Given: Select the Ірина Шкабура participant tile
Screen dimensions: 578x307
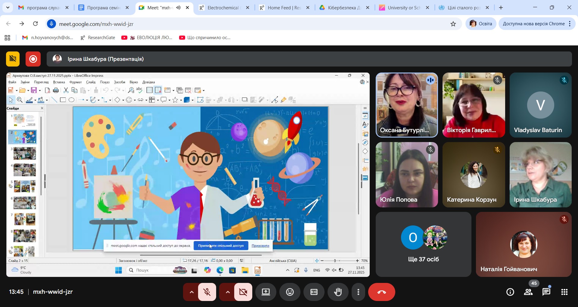Looking at the screenshot, I should coord(540,175).
